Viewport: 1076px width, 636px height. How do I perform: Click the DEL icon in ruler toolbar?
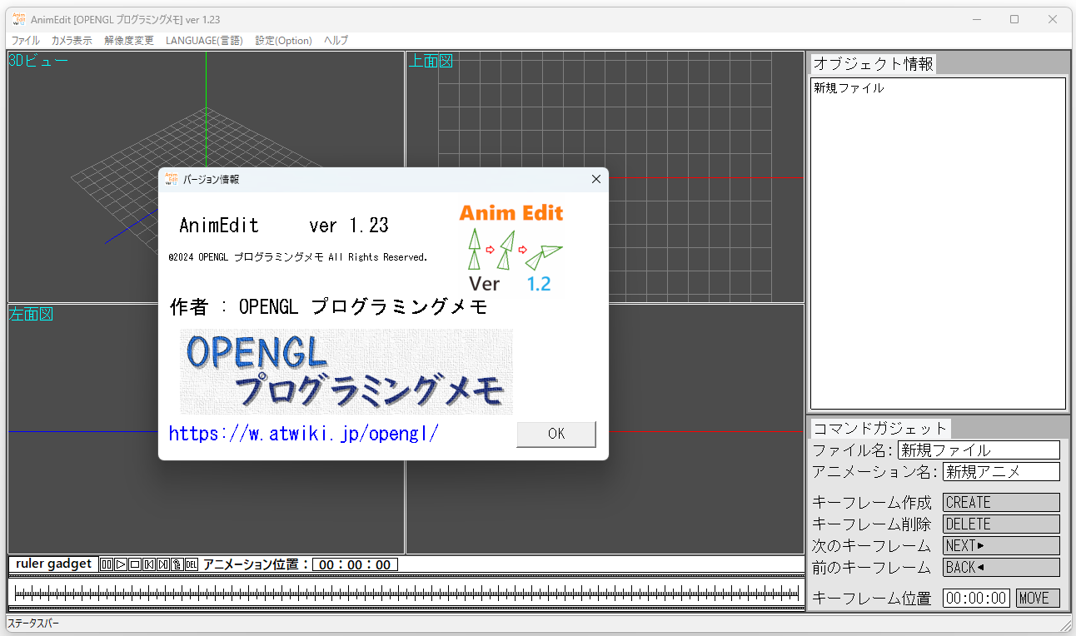(x=192, y=564)
